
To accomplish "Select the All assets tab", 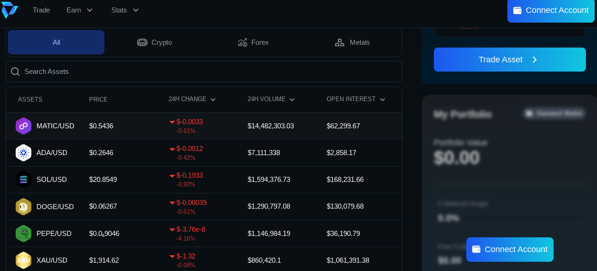I will click(x=56, y=42).
